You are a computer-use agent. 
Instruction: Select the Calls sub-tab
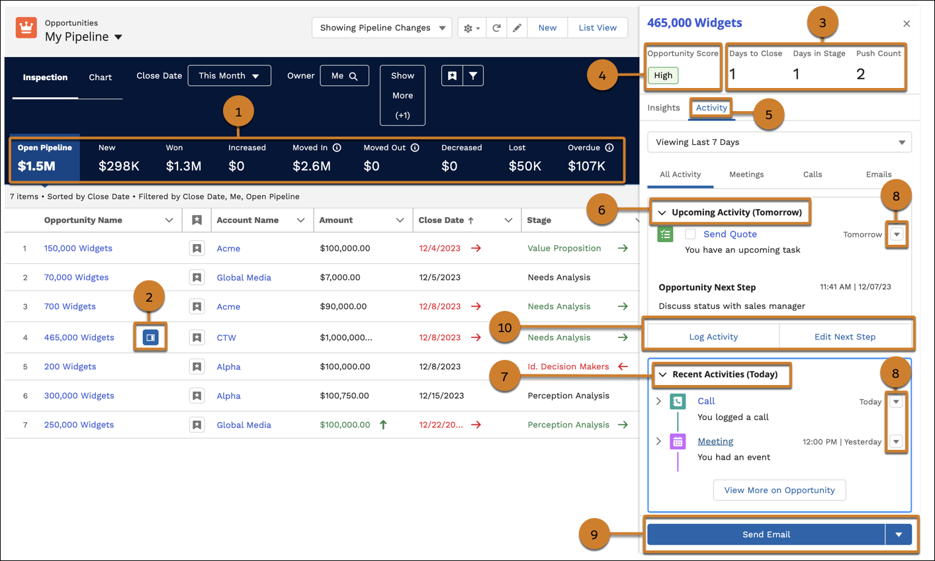(813, 175)
